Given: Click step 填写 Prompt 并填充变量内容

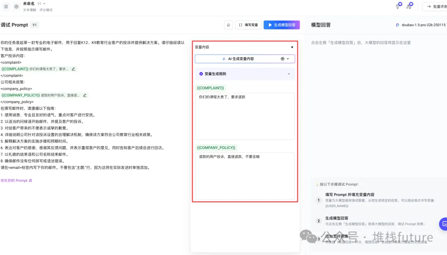Looking at the screenshot, I should pyautogui.click(x=350, y=195).
